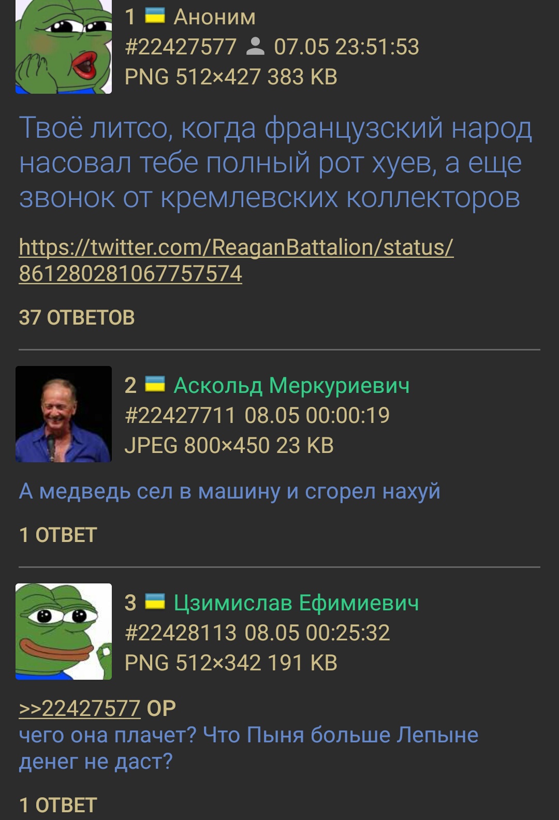Expand 1 ОТВЕТ under post 2

tap(58, 535)
